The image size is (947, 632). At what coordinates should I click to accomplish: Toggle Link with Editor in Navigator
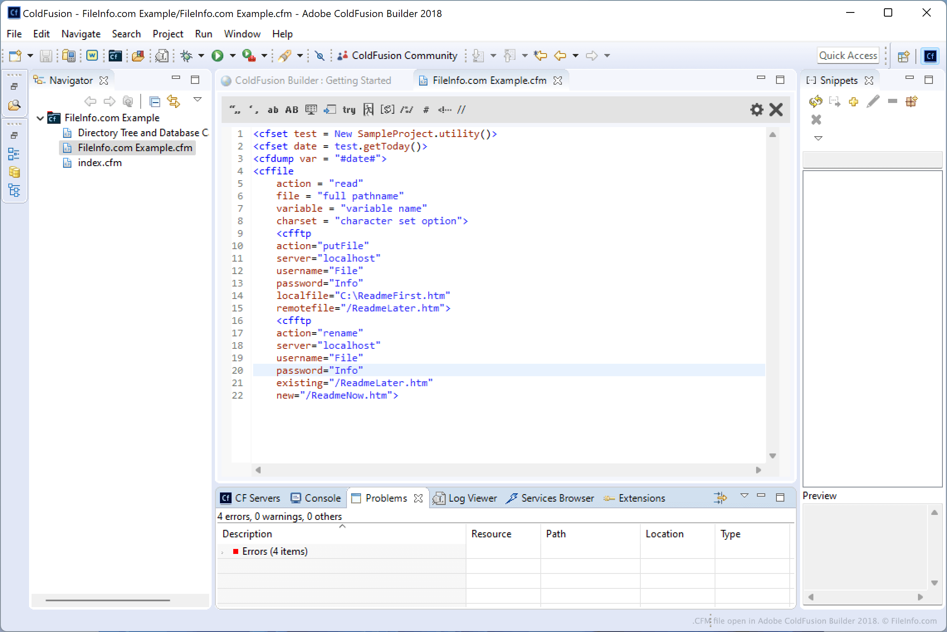[x=173, y=101]
